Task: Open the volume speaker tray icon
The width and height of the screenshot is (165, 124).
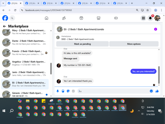Action: click(x=143, y=114)
